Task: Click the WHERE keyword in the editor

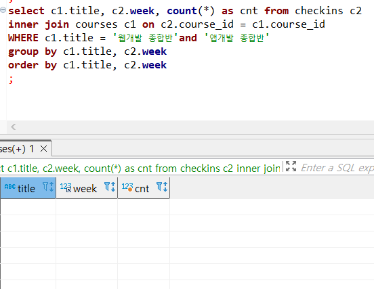Action: 23,38
